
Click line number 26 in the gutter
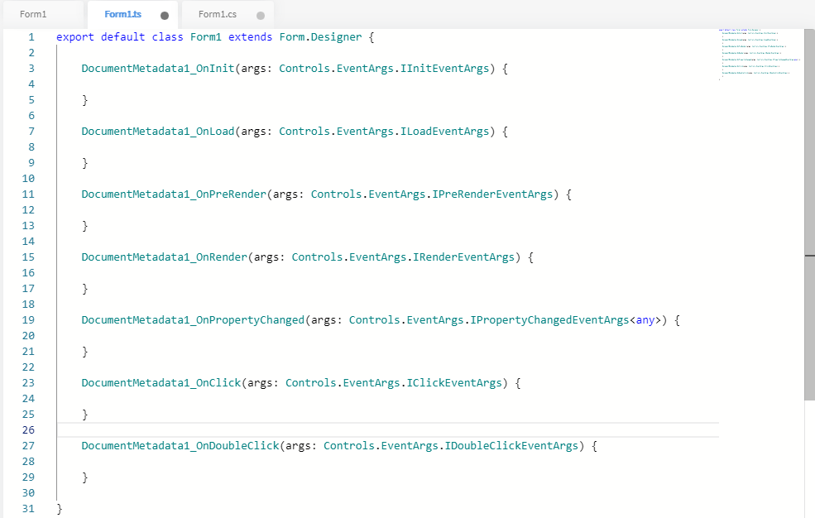(27, 430)
